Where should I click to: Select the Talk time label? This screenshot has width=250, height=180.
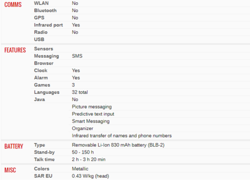click(x=44, y=159)
